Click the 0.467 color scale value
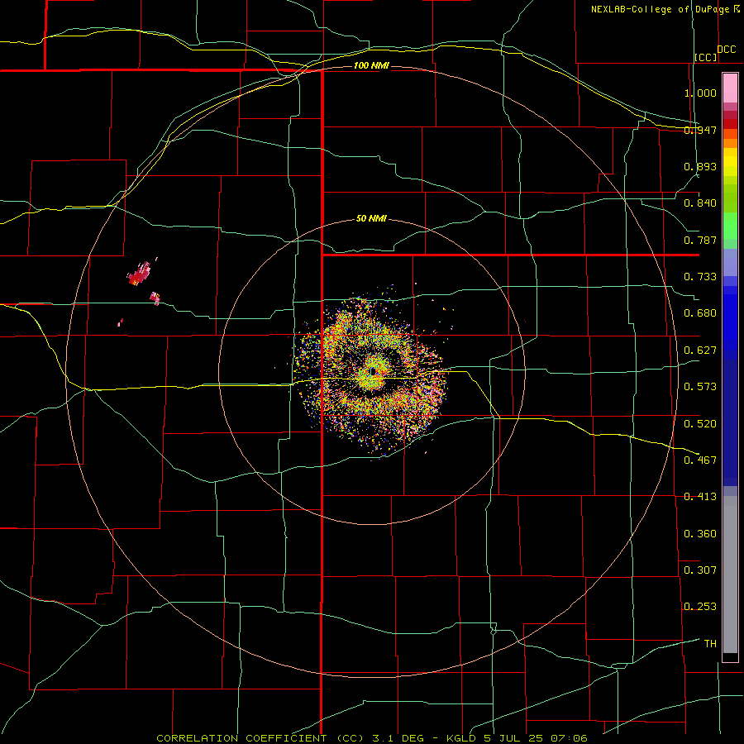The height and width of the screenshot is (744, 744). (x=700, y=460)
